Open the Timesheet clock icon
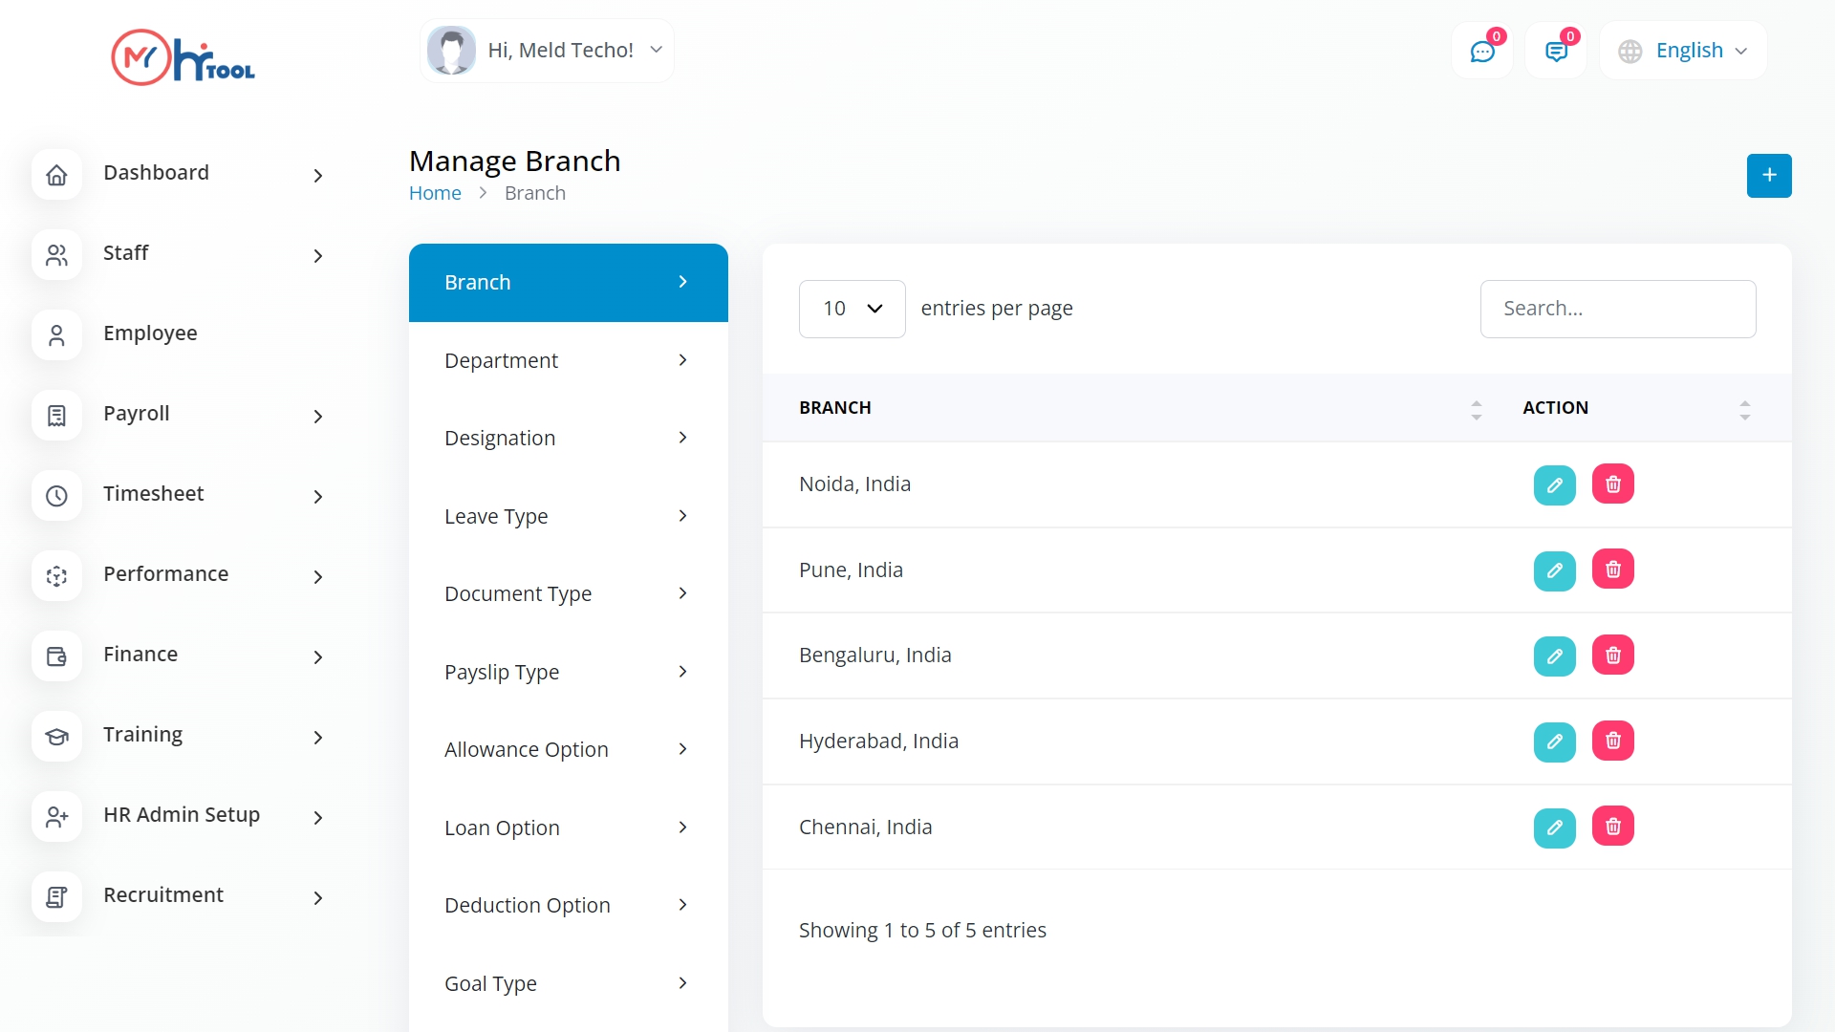The height and width of the screenshot is (1032, 1835). pyautogui.click(x=57, y=496)
